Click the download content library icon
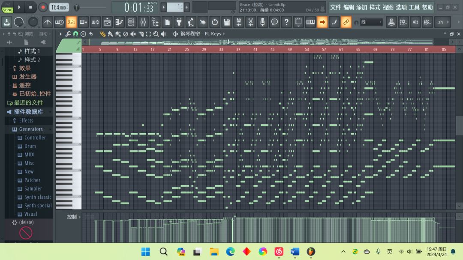 [x=7, y=22]
